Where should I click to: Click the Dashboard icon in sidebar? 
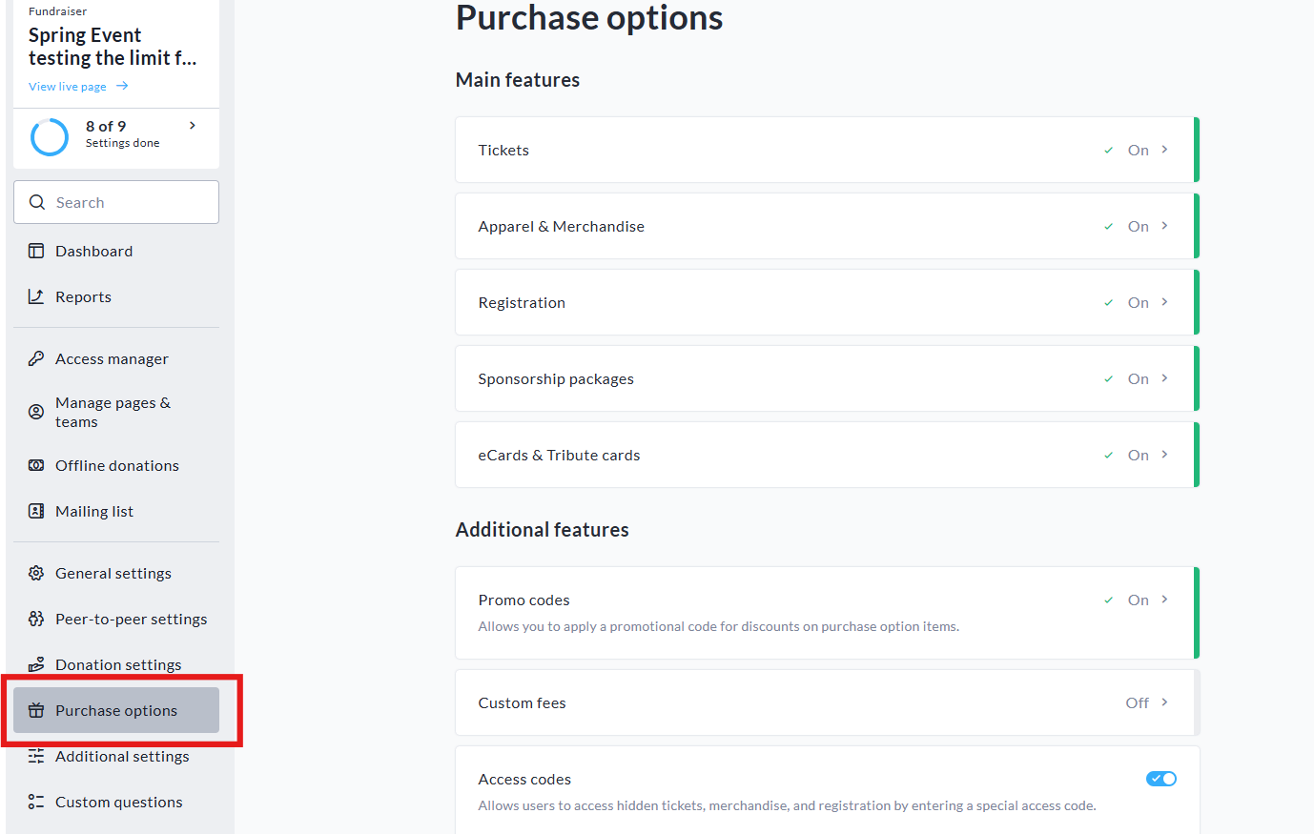36,251
